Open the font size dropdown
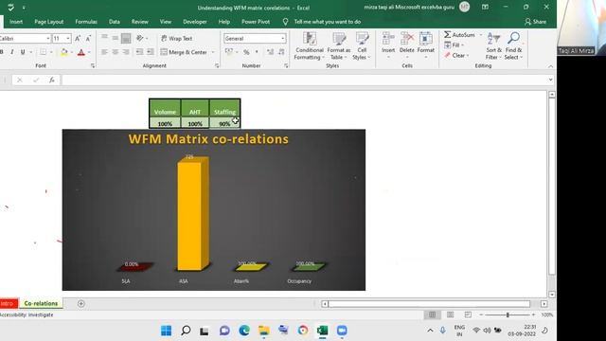606x341 pixels. click(68, 38)
